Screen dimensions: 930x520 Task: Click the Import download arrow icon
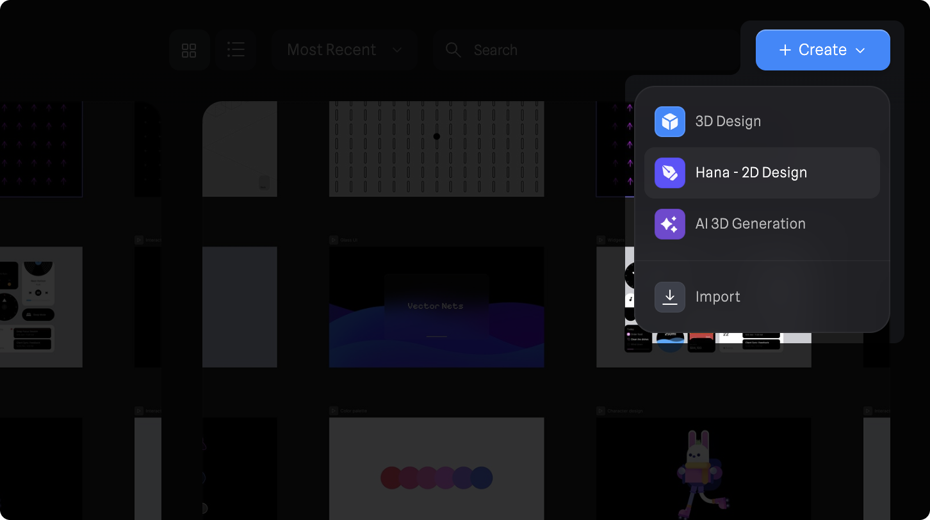point(669,297)
